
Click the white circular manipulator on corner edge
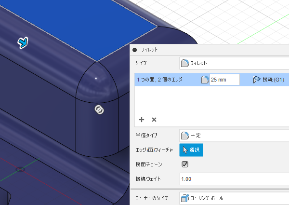99,109
